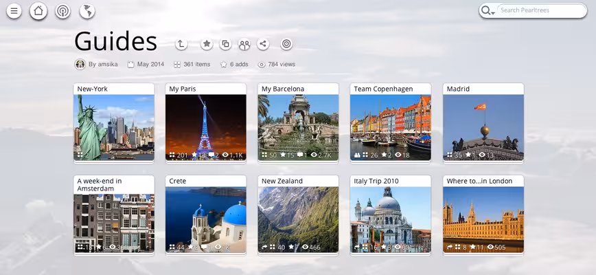Image resolution: width=596 pixels, height=275 pixels.
Task: Click the star icon on Team Copenhagen card
Action: click(x=384, y=155)
